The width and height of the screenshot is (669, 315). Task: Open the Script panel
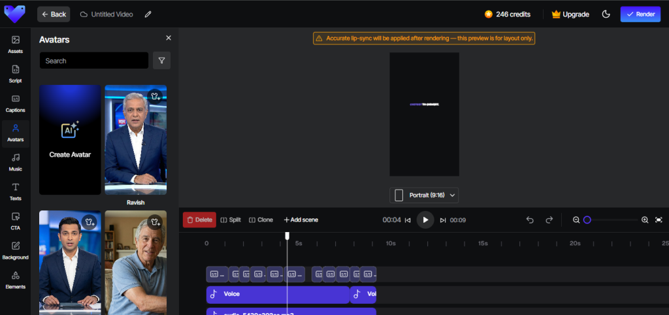coord(16,74)
